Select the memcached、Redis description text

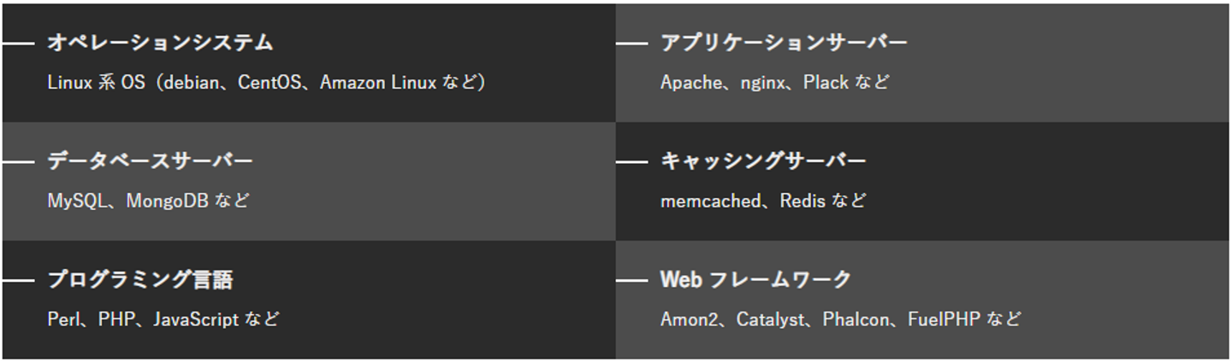click(x=763, y=201)
